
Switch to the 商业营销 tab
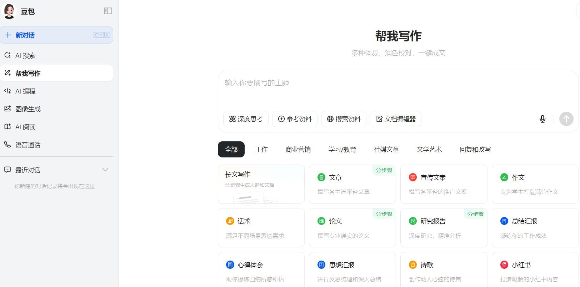298,149
